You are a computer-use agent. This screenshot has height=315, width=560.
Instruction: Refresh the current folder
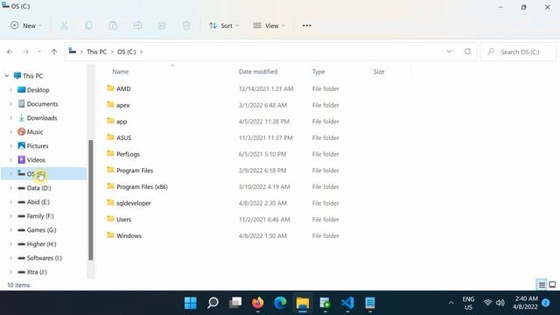coord(467,52)
